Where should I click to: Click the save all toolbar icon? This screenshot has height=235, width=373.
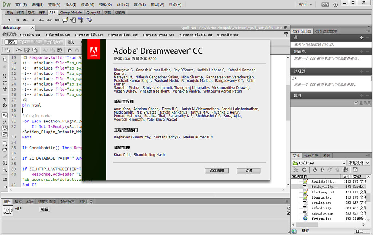[x=35, y=50]
